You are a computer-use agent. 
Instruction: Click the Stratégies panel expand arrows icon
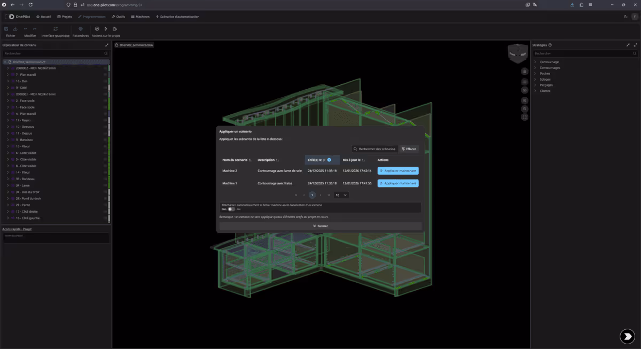tap(635, 45)
